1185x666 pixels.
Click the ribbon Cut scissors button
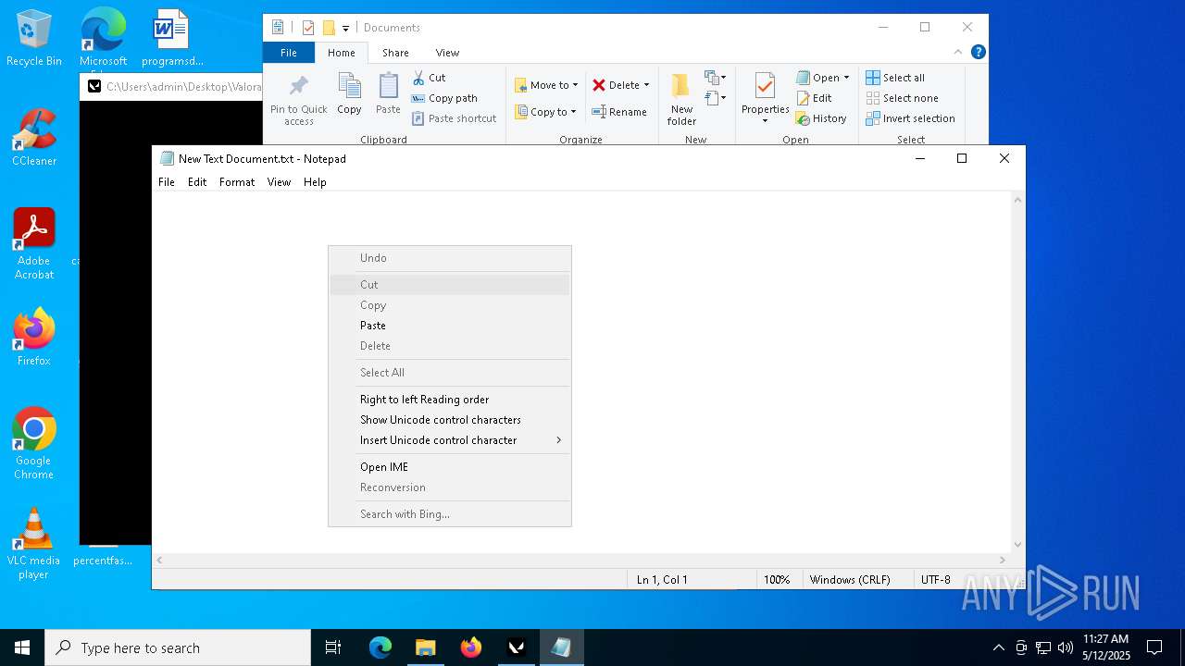[x=429, y=78]
